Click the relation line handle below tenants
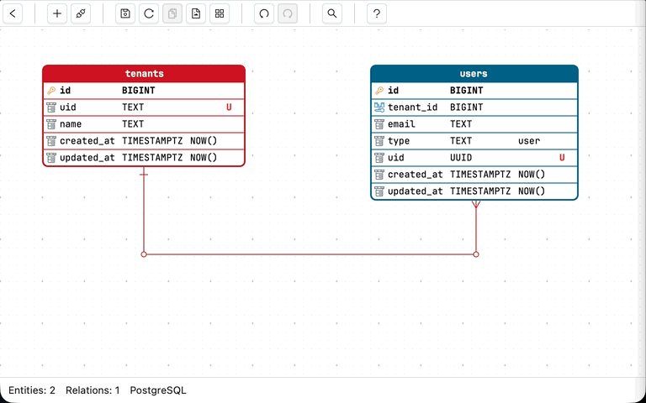The image size is (646, 403). [x=144, y=254]
